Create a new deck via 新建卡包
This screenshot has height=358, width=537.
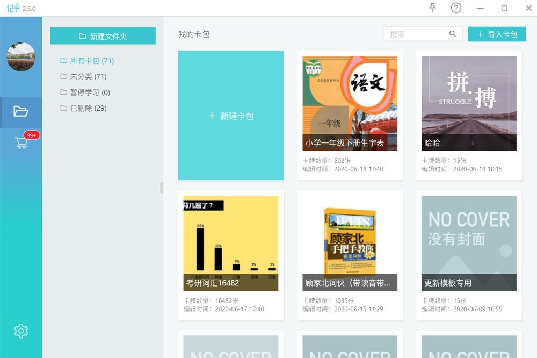coord(231,116)
